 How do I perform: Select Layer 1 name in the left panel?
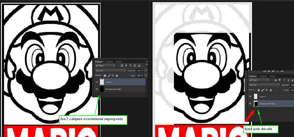(108, 82)
